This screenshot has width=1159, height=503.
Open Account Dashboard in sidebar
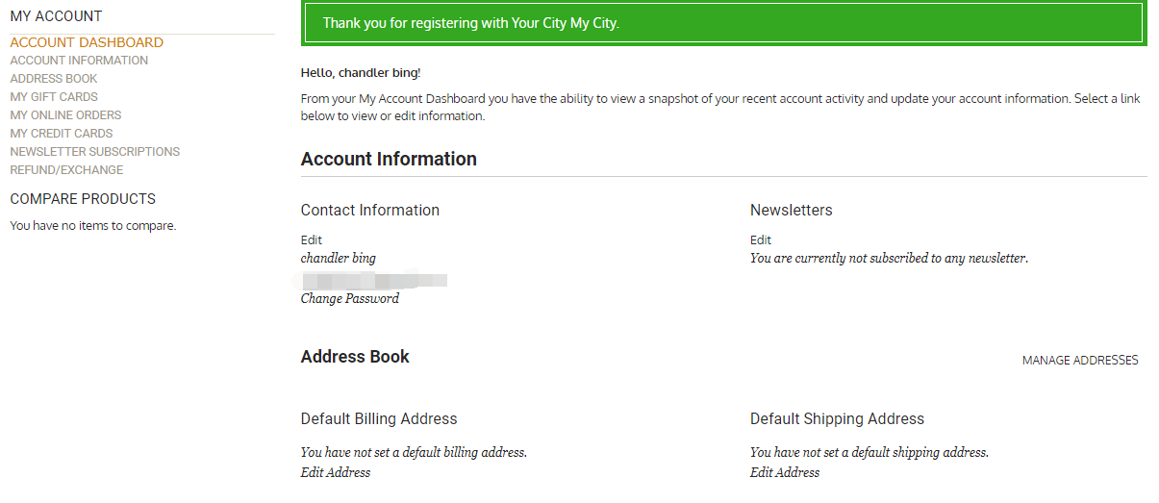pos(87,42)
